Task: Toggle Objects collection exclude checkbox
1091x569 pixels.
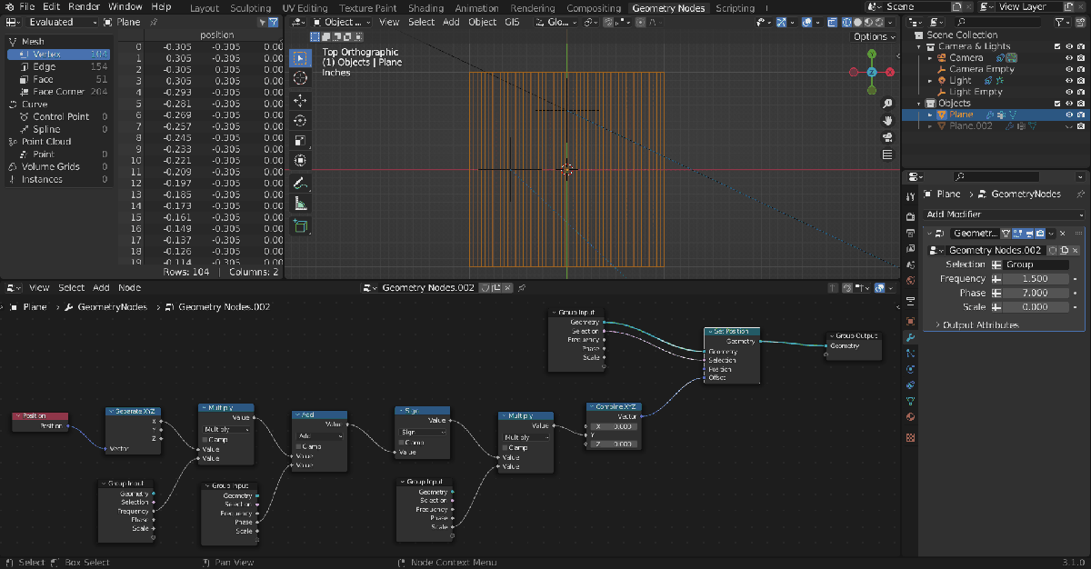Action: (x=1056, y=104)
